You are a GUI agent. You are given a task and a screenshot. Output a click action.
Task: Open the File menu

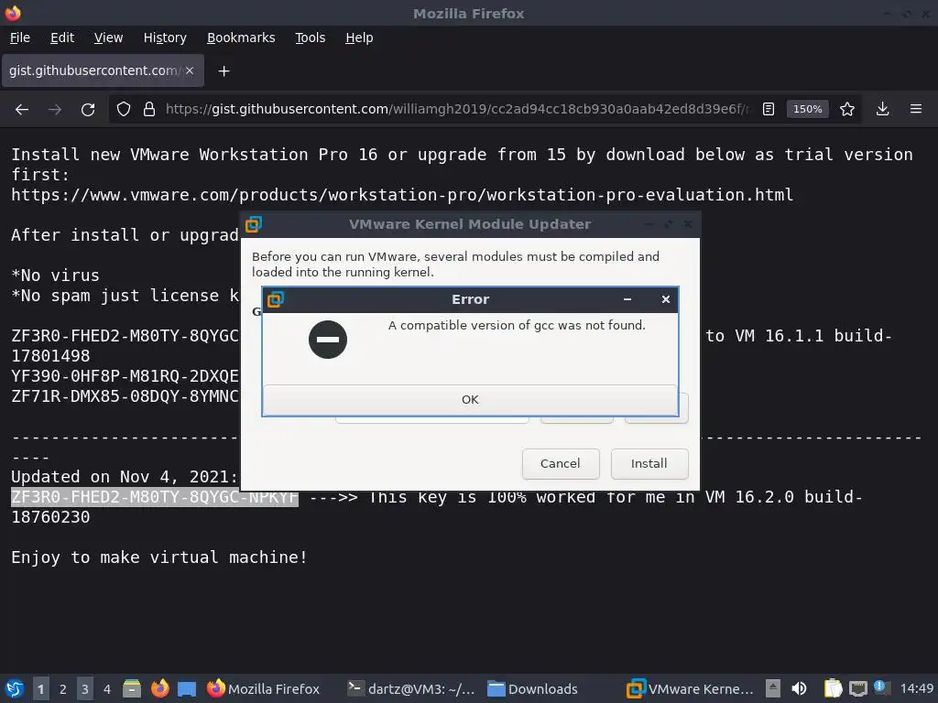(x=20, y=38)
